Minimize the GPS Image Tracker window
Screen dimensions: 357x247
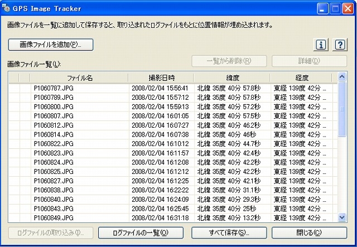322,9
